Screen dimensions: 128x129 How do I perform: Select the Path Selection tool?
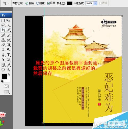(x=3, y=59)
